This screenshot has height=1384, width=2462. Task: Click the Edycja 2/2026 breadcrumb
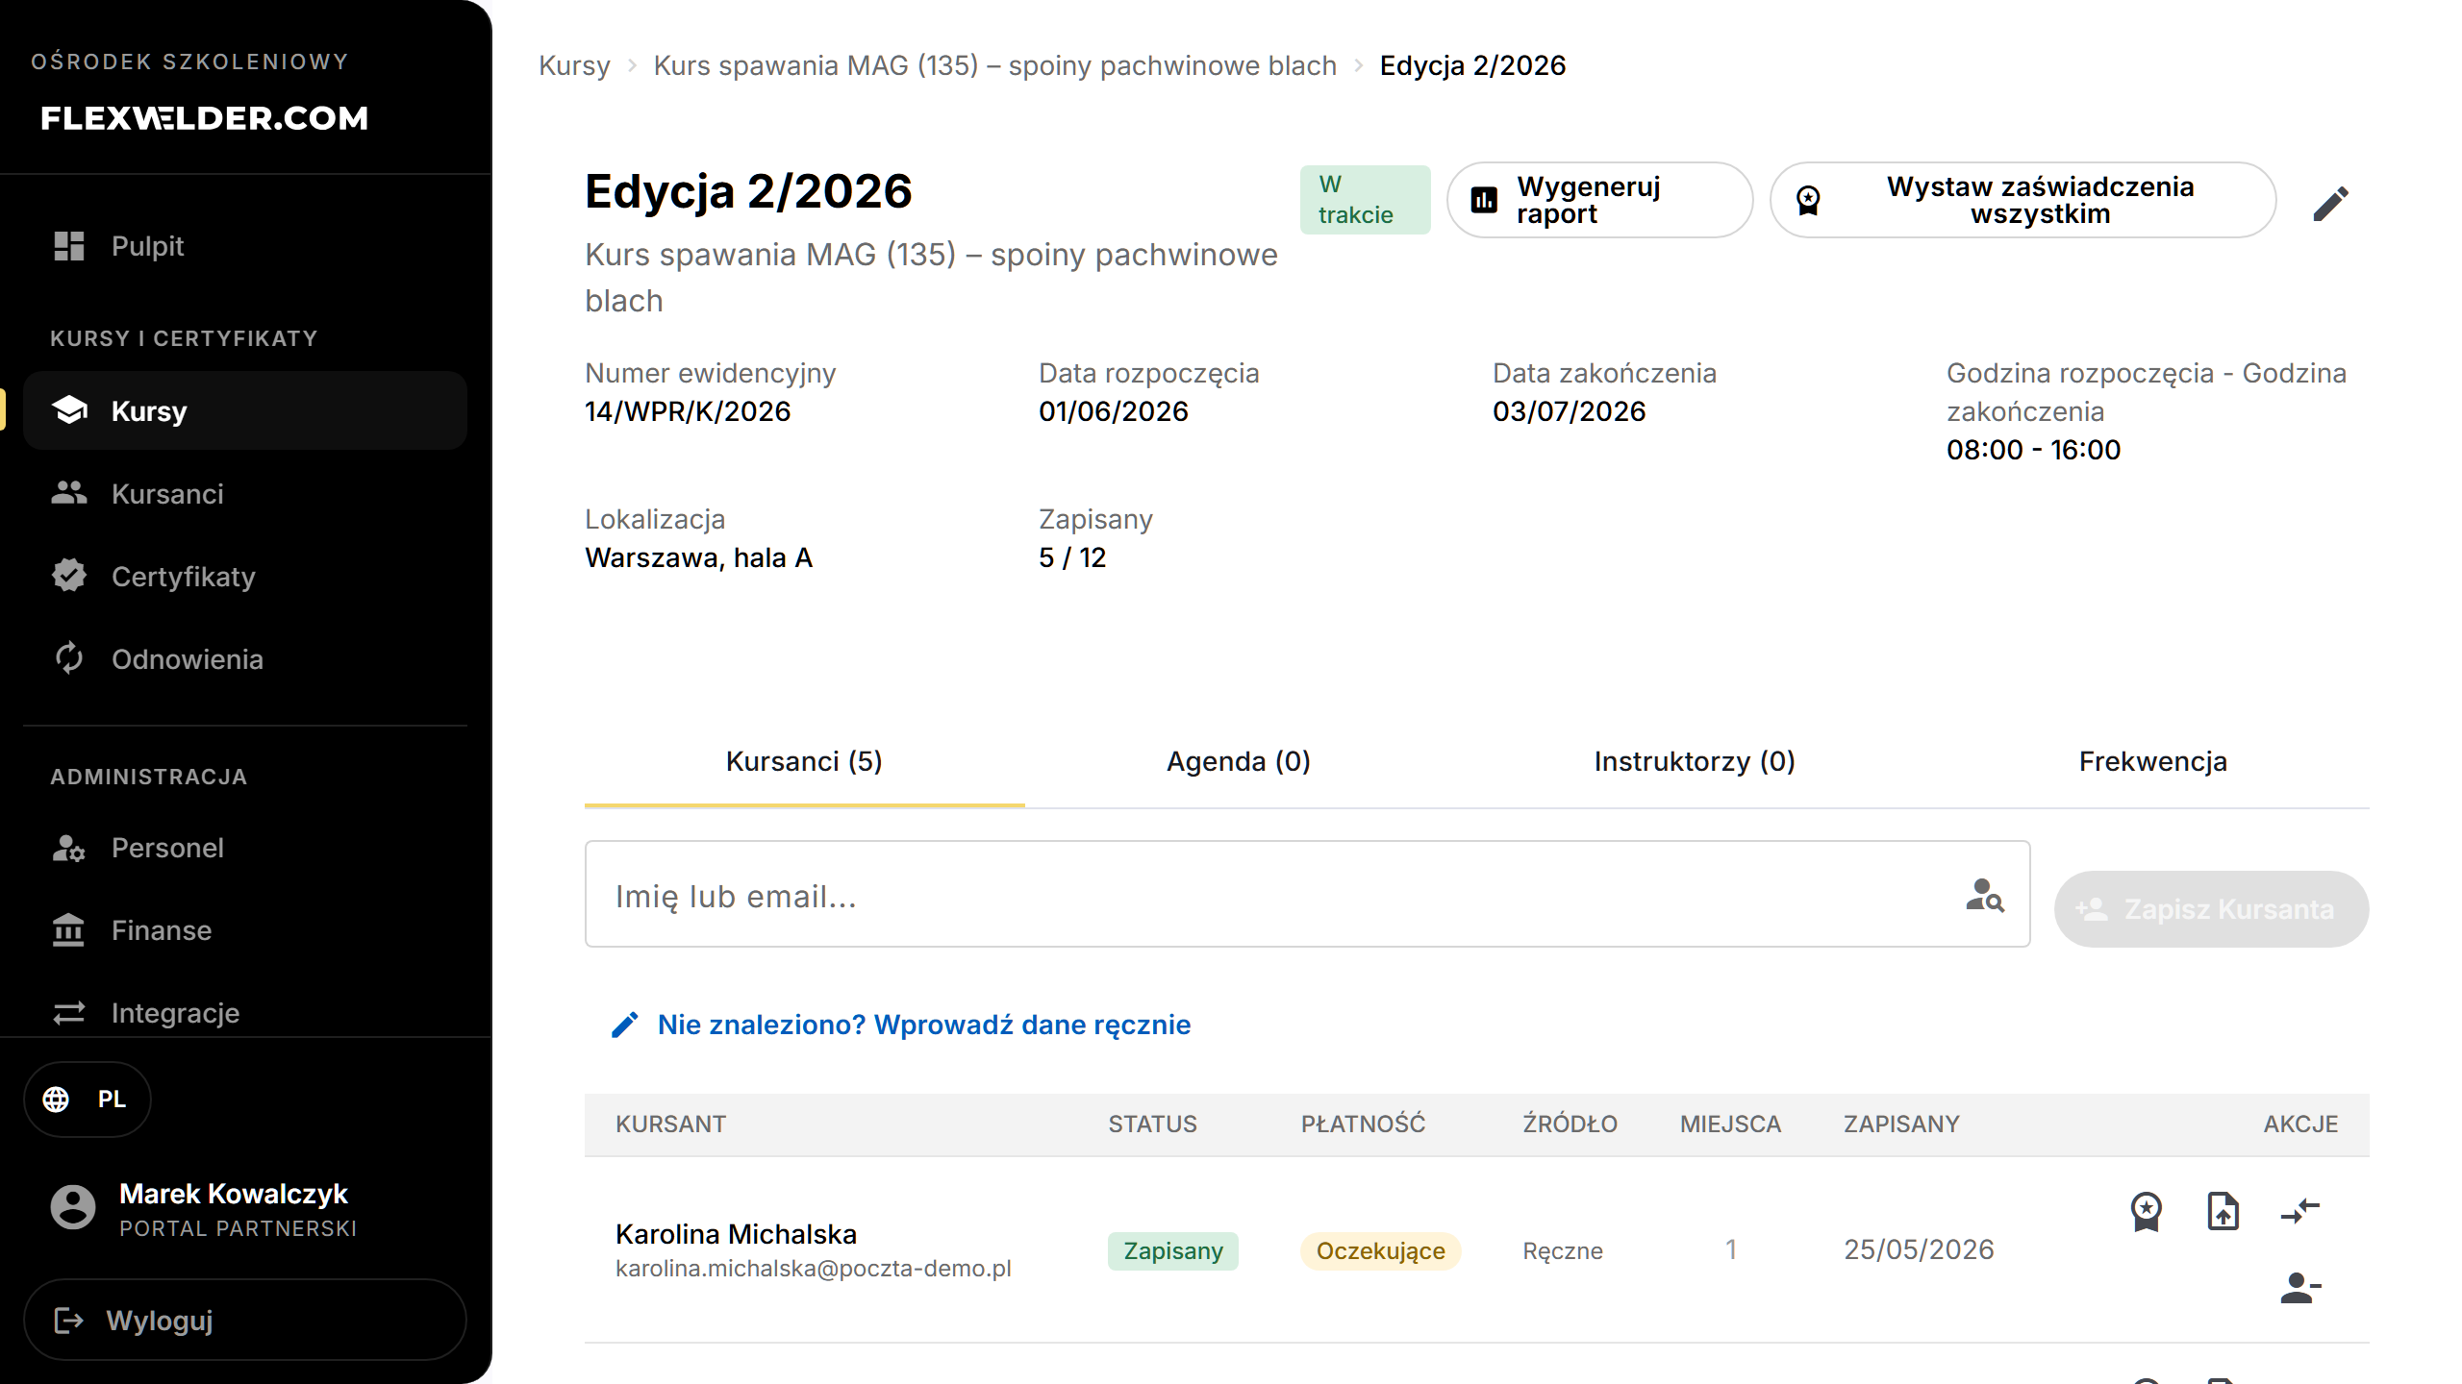[1473, 65]
